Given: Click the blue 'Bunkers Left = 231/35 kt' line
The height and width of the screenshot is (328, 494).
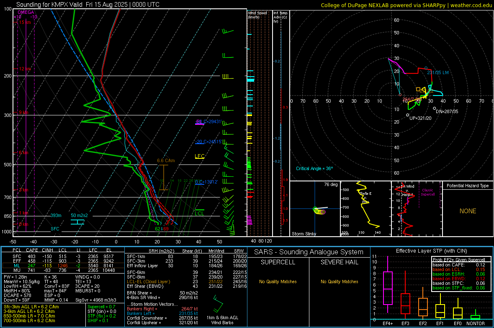Looking at the screenshot, I should [x=162, y=313].
